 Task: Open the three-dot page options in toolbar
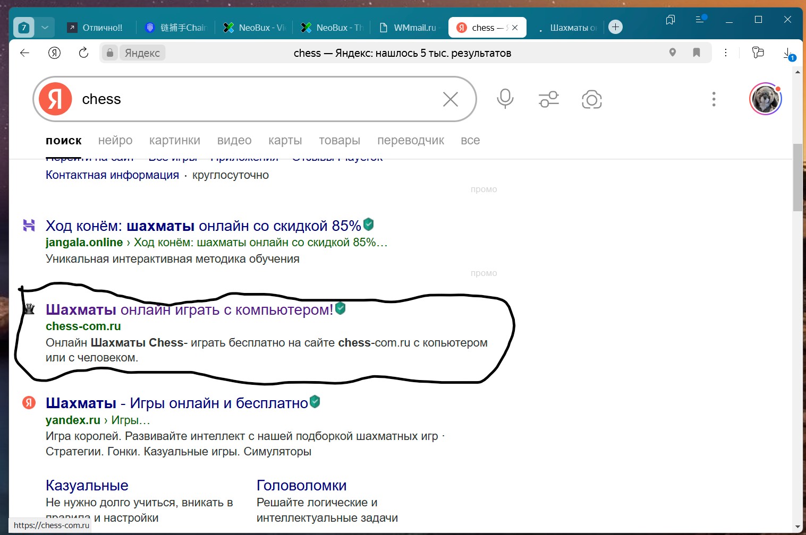click(x=726, y=53)
